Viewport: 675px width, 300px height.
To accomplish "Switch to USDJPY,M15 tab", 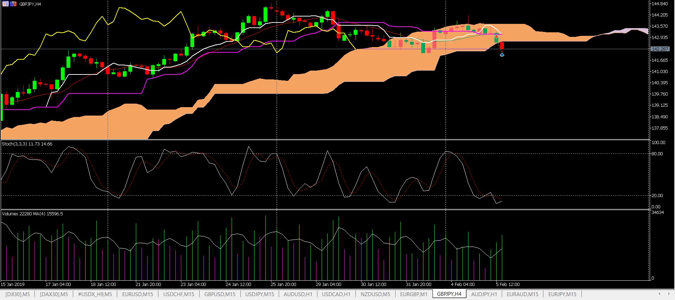I will point(260,294).
